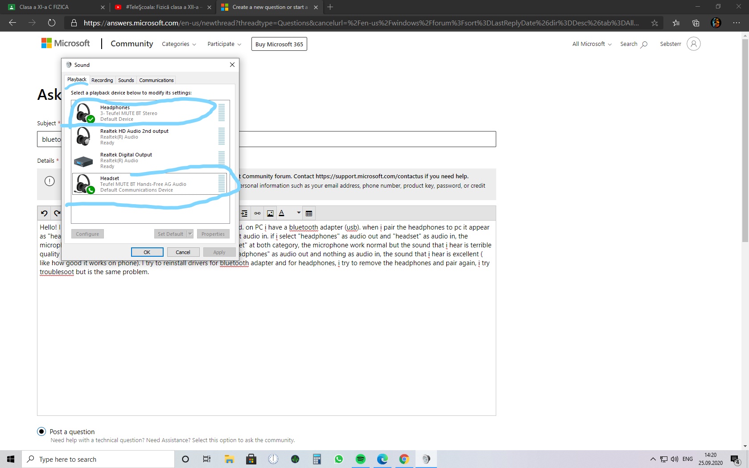Image resolution: width=749 pixels, height=468 pixels.
Task: Select Headset Teufel Hands-Free AG Audio device
Action: tap(150, 184)
